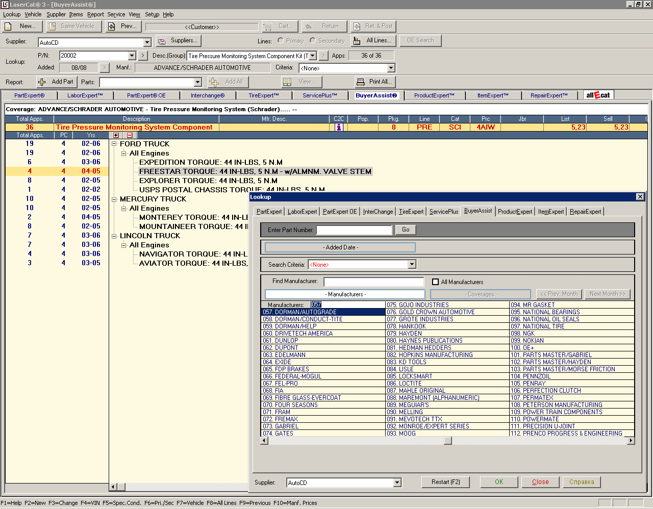Image resolution: width=653 pixels, height=509 pixels.
Task: Click the Go button next to part number
Action: click(x=406, y=230)
